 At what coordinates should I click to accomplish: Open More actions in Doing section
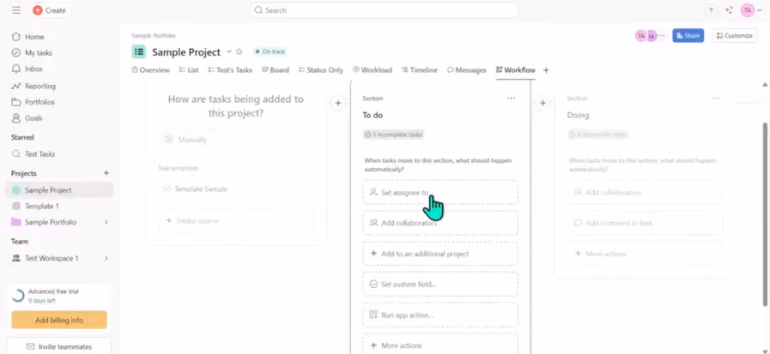(x=646, y=254)
